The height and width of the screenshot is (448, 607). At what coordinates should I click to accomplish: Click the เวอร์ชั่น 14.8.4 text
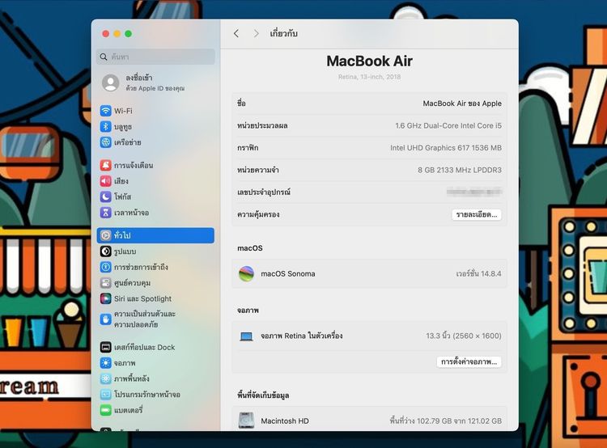(x=478, y=273)
